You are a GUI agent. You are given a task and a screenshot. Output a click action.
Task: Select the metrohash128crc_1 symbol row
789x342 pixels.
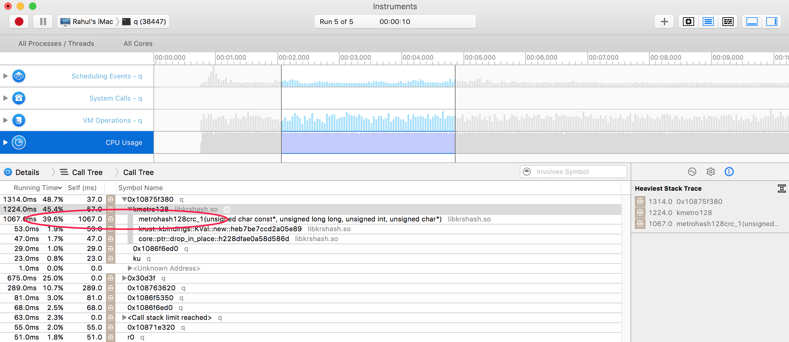click(x=311, y=219)
